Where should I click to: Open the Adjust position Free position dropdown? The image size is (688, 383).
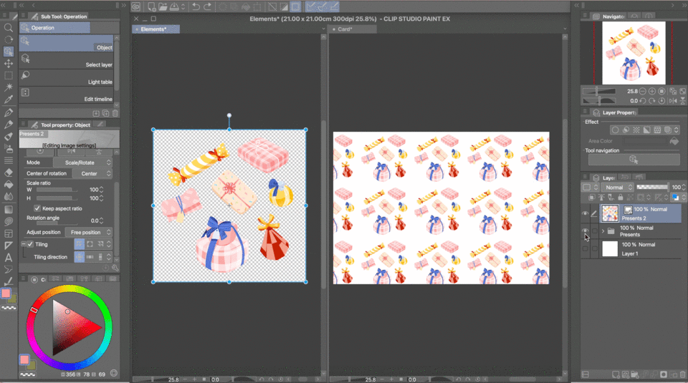tap(89, 232)
